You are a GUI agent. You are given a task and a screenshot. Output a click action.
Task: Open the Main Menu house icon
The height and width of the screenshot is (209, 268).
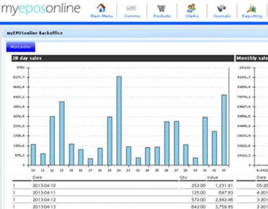tap(101, 8)
